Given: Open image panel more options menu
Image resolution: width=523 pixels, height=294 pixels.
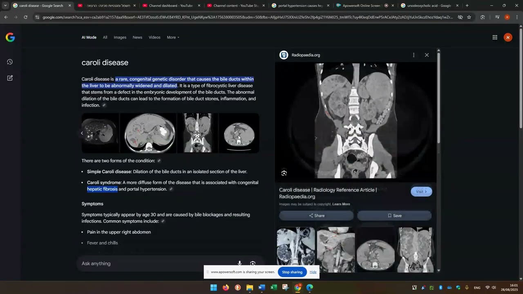Looking at the screenshot, I should (x=413, y=55).
